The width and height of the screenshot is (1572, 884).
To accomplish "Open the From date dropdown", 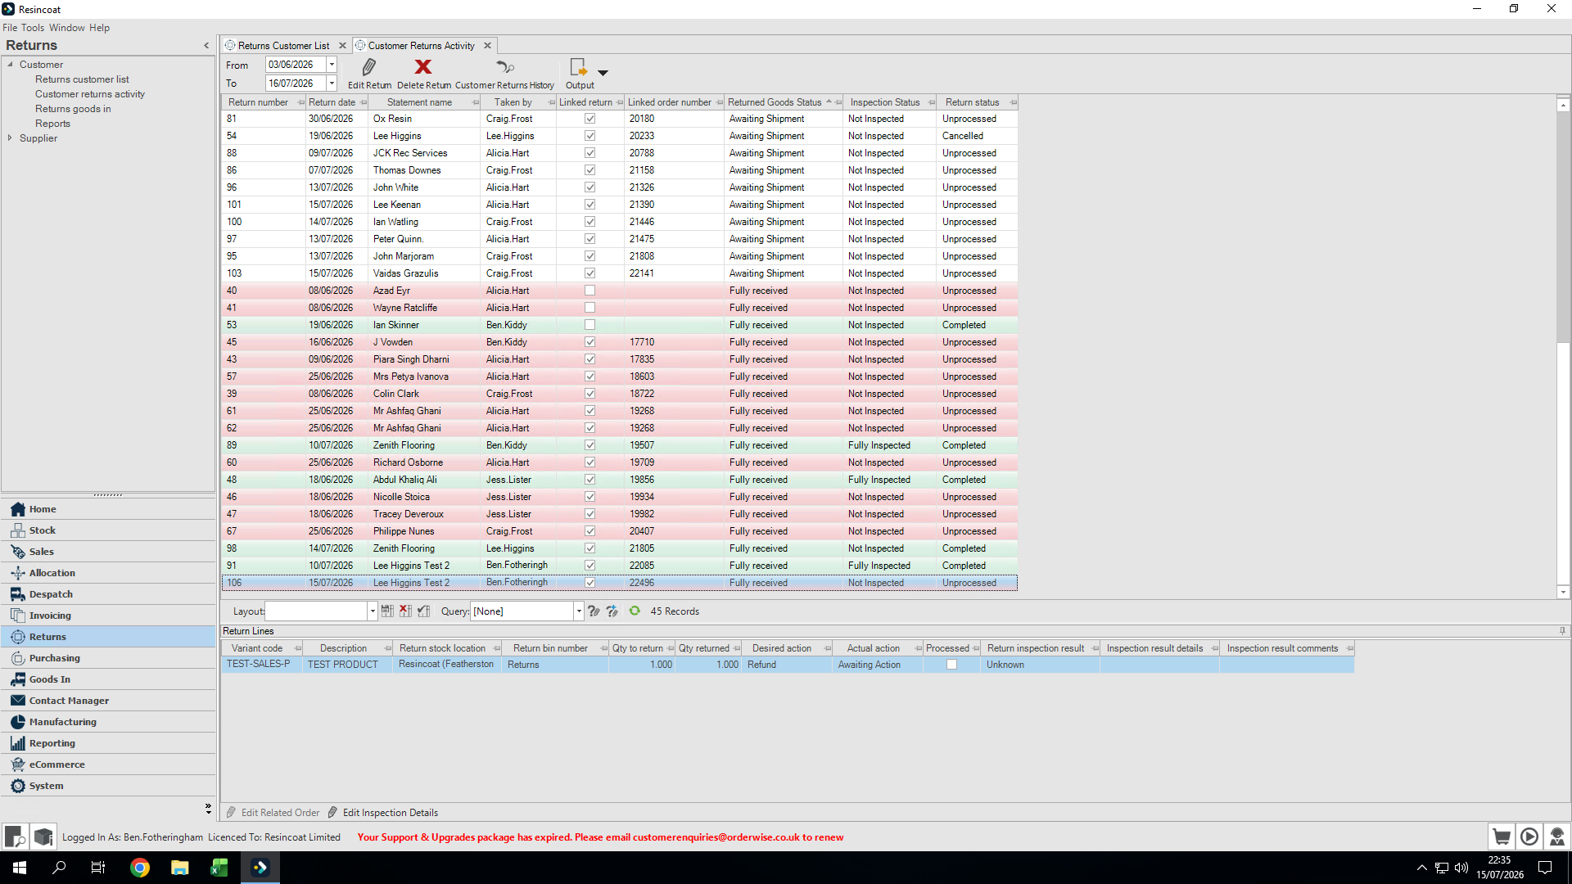I will [x=332, y=65].
